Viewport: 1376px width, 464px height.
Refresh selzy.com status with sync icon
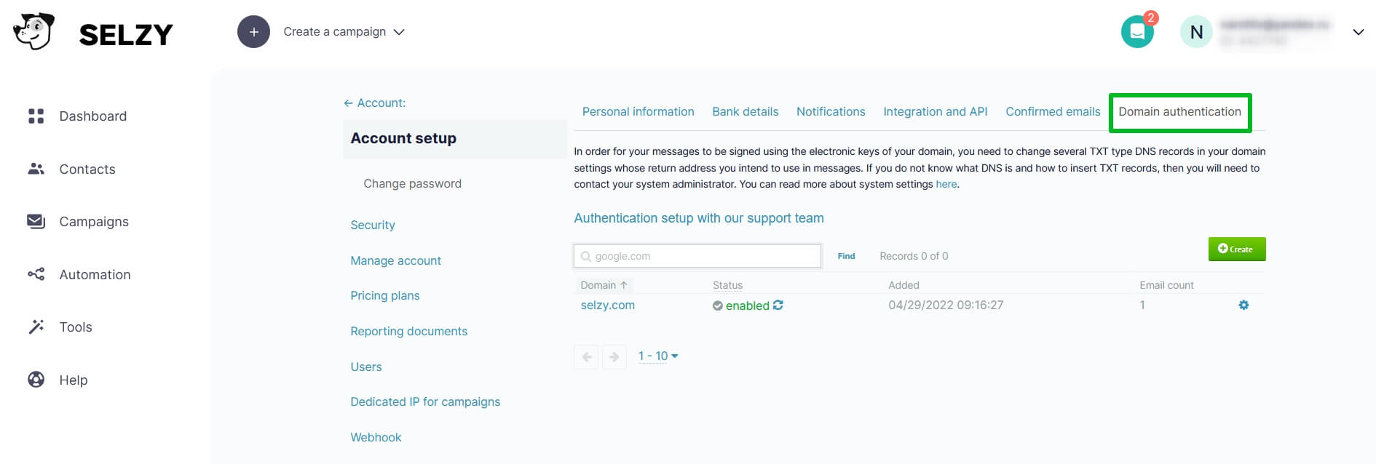coord(778,305)
